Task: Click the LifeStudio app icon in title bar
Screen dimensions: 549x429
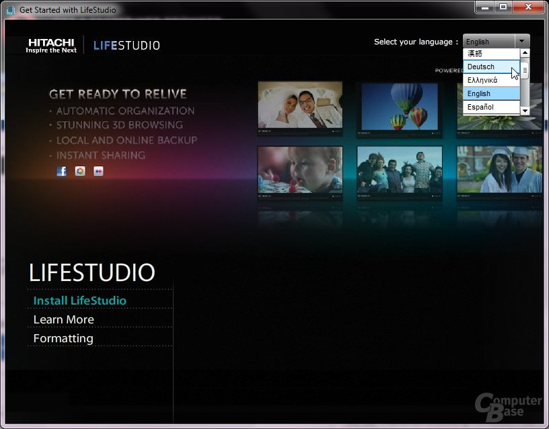Action: 11,10
